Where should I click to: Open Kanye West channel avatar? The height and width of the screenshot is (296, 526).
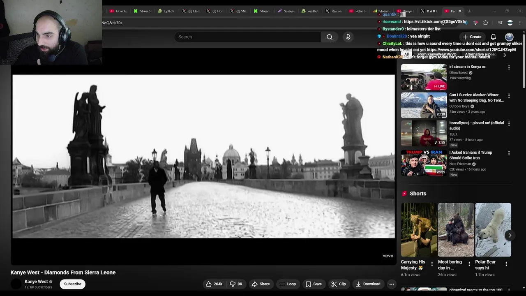pyautogui.click(x=16, y=284)
